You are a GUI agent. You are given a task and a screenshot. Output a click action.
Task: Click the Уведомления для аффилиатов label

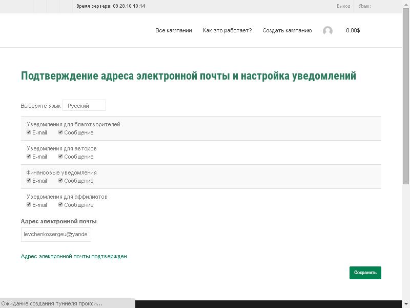(x=67, y=197)
